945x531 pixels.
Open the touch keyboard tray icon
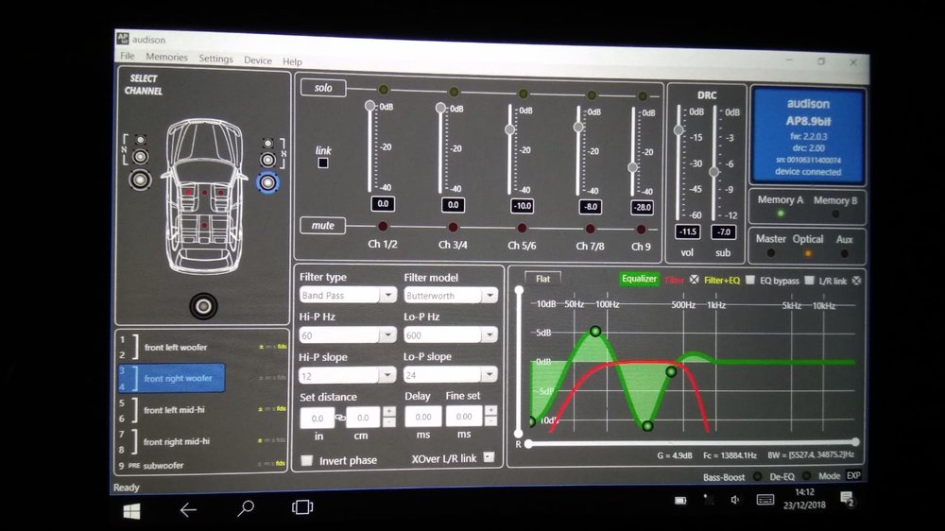pos(765,500)
